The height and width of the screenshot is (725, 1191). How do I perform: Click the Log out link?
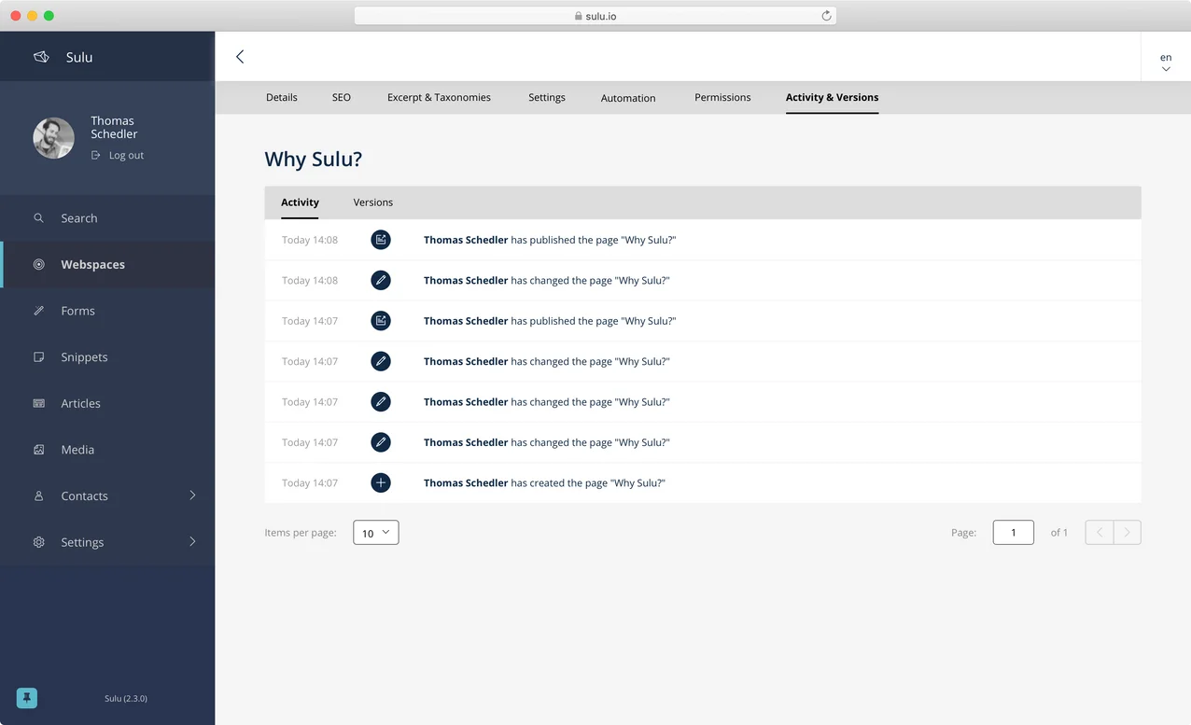126,155
